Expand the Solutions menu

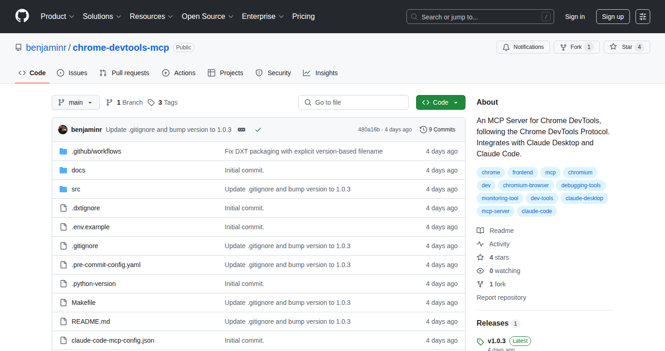tap(102, 17)
